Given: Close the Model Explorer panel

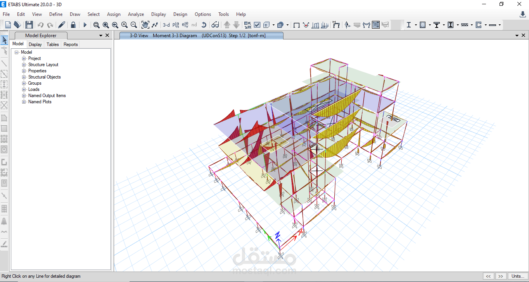Looking at the screenshot, I should pos(107,35).
